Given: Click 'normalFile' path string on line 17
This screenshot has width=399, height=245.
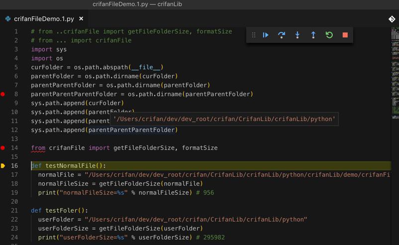Looking at the screenshot, I should pos(237,175).
